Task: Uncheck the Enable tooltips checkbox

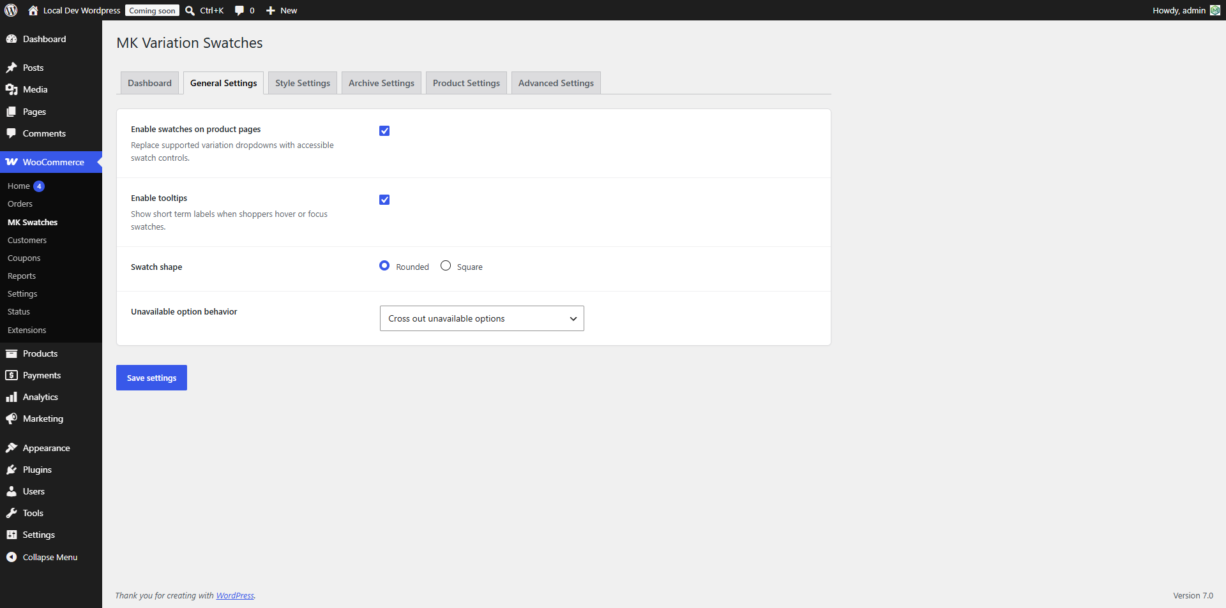Action: tap(384, 200)
